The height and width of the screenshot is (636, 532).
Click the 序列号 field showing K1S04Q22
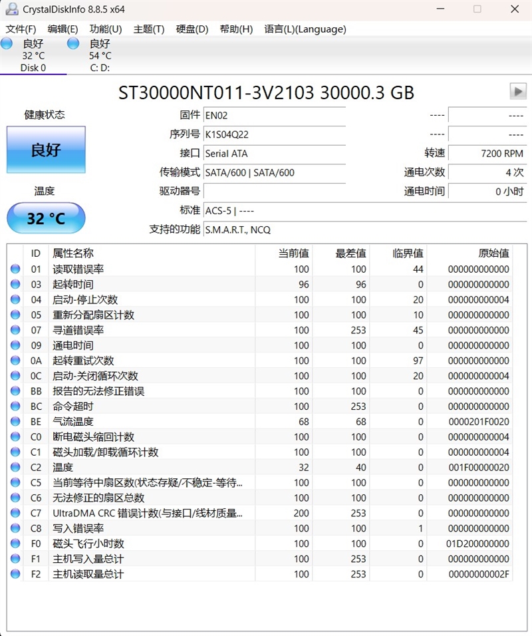click(x=275, y=134)
